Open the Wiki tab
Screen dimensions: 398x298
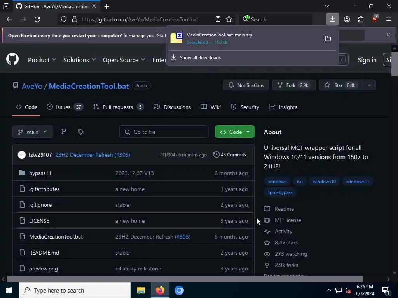[210, 107]
